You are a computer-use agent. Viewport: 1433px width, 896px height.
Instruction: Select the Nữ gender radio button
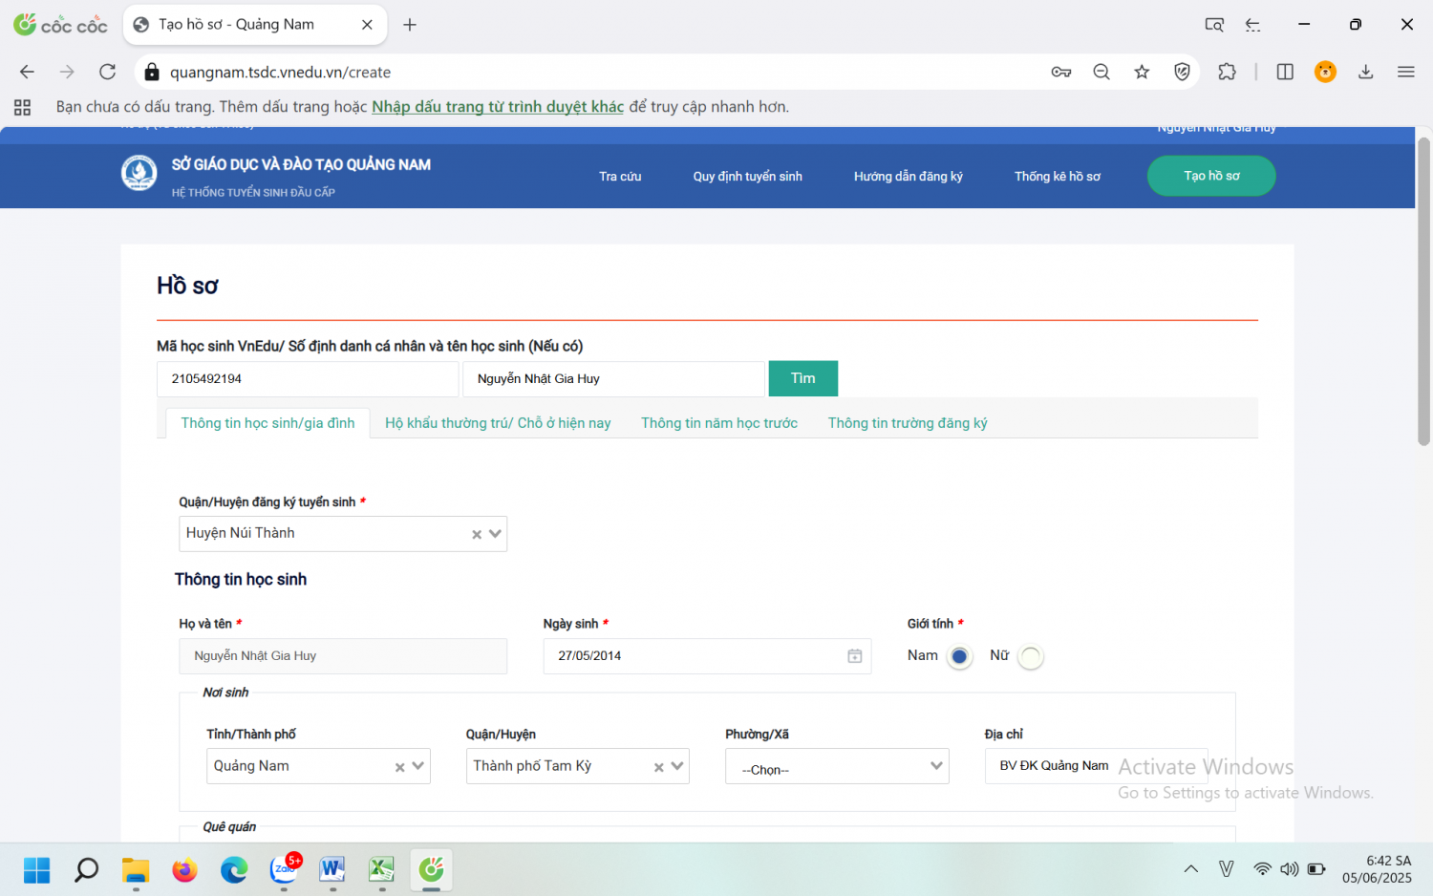tap(1030, 656)
